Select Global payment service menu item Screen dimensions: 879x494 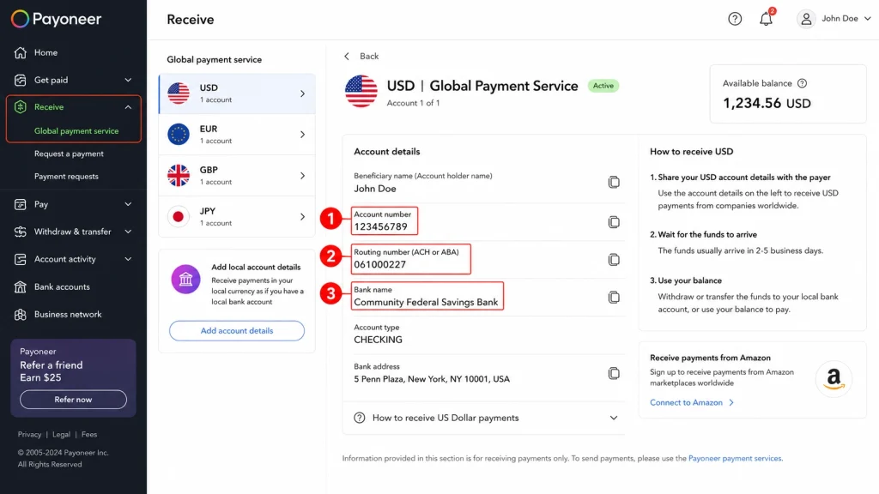click(x=76, y=131)
